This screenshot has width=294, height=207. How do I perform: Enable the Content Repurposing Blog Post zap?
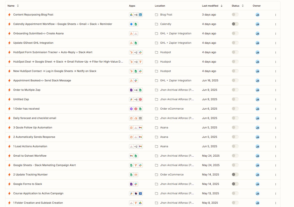click(235, 15)
